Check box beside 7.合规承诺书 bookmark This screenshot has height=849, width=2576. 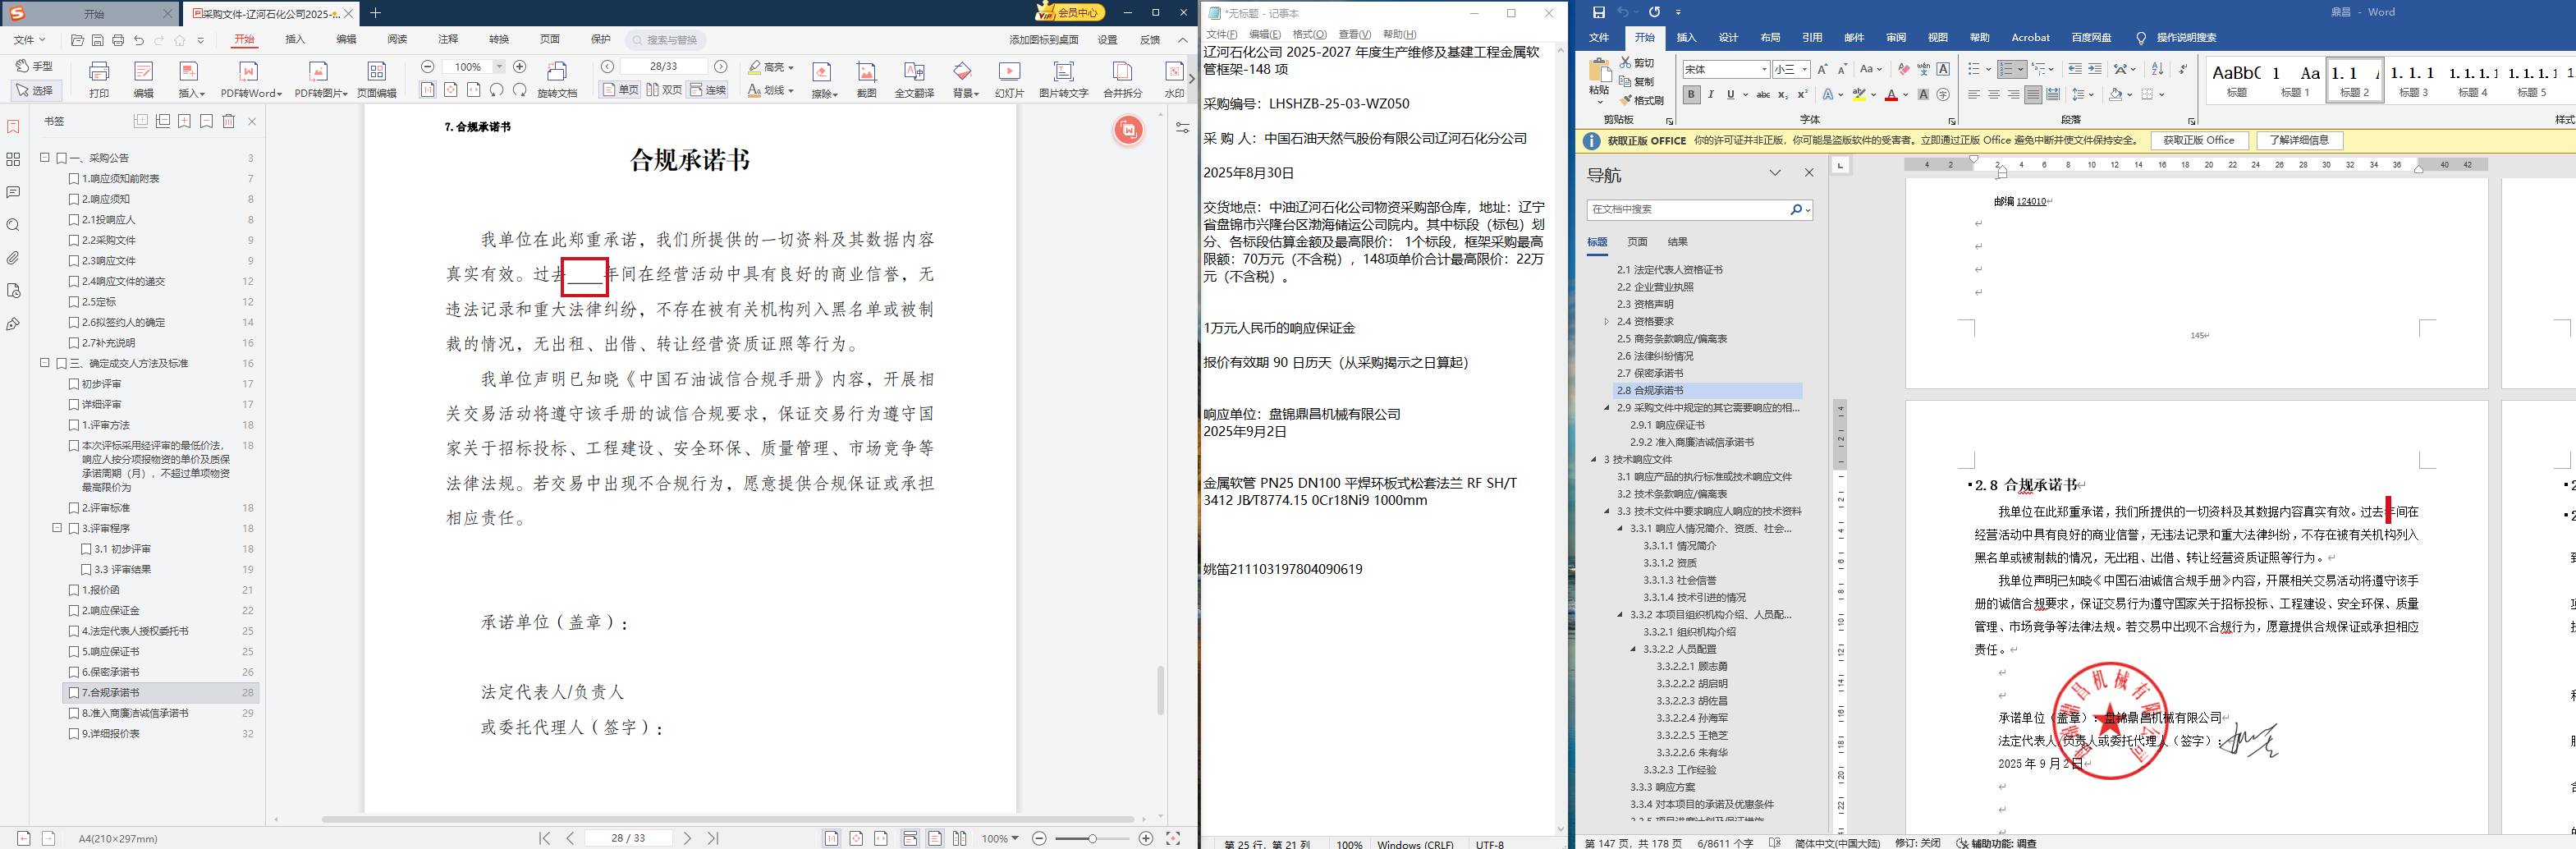[x=74, y=692]
